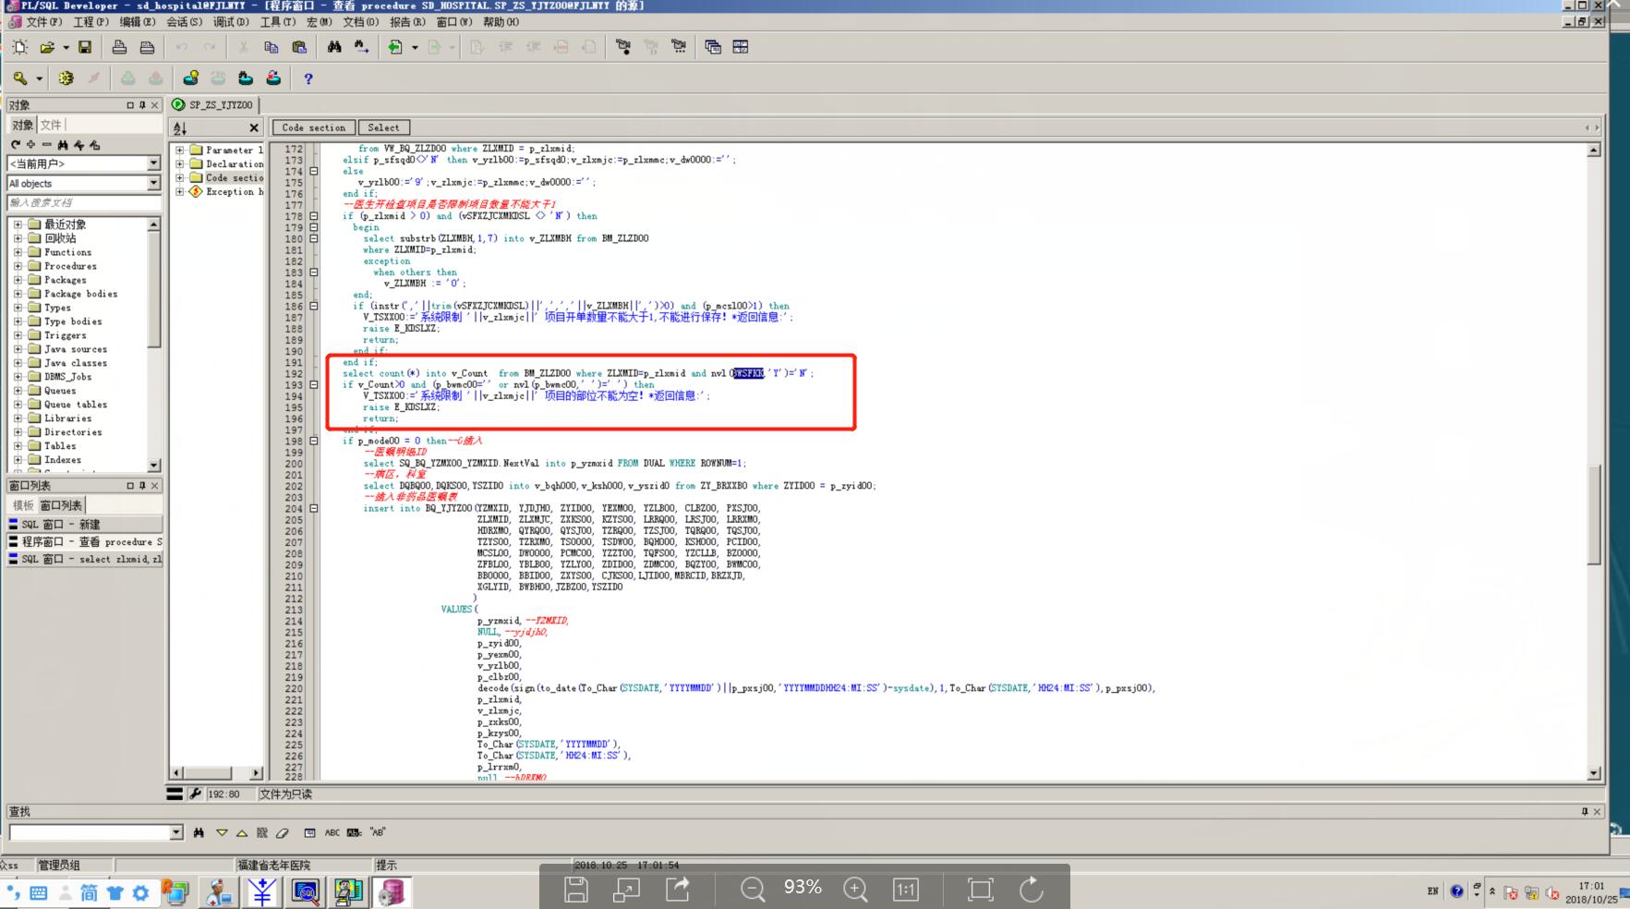Click the blue question mark Help icon

pos(308,79)
